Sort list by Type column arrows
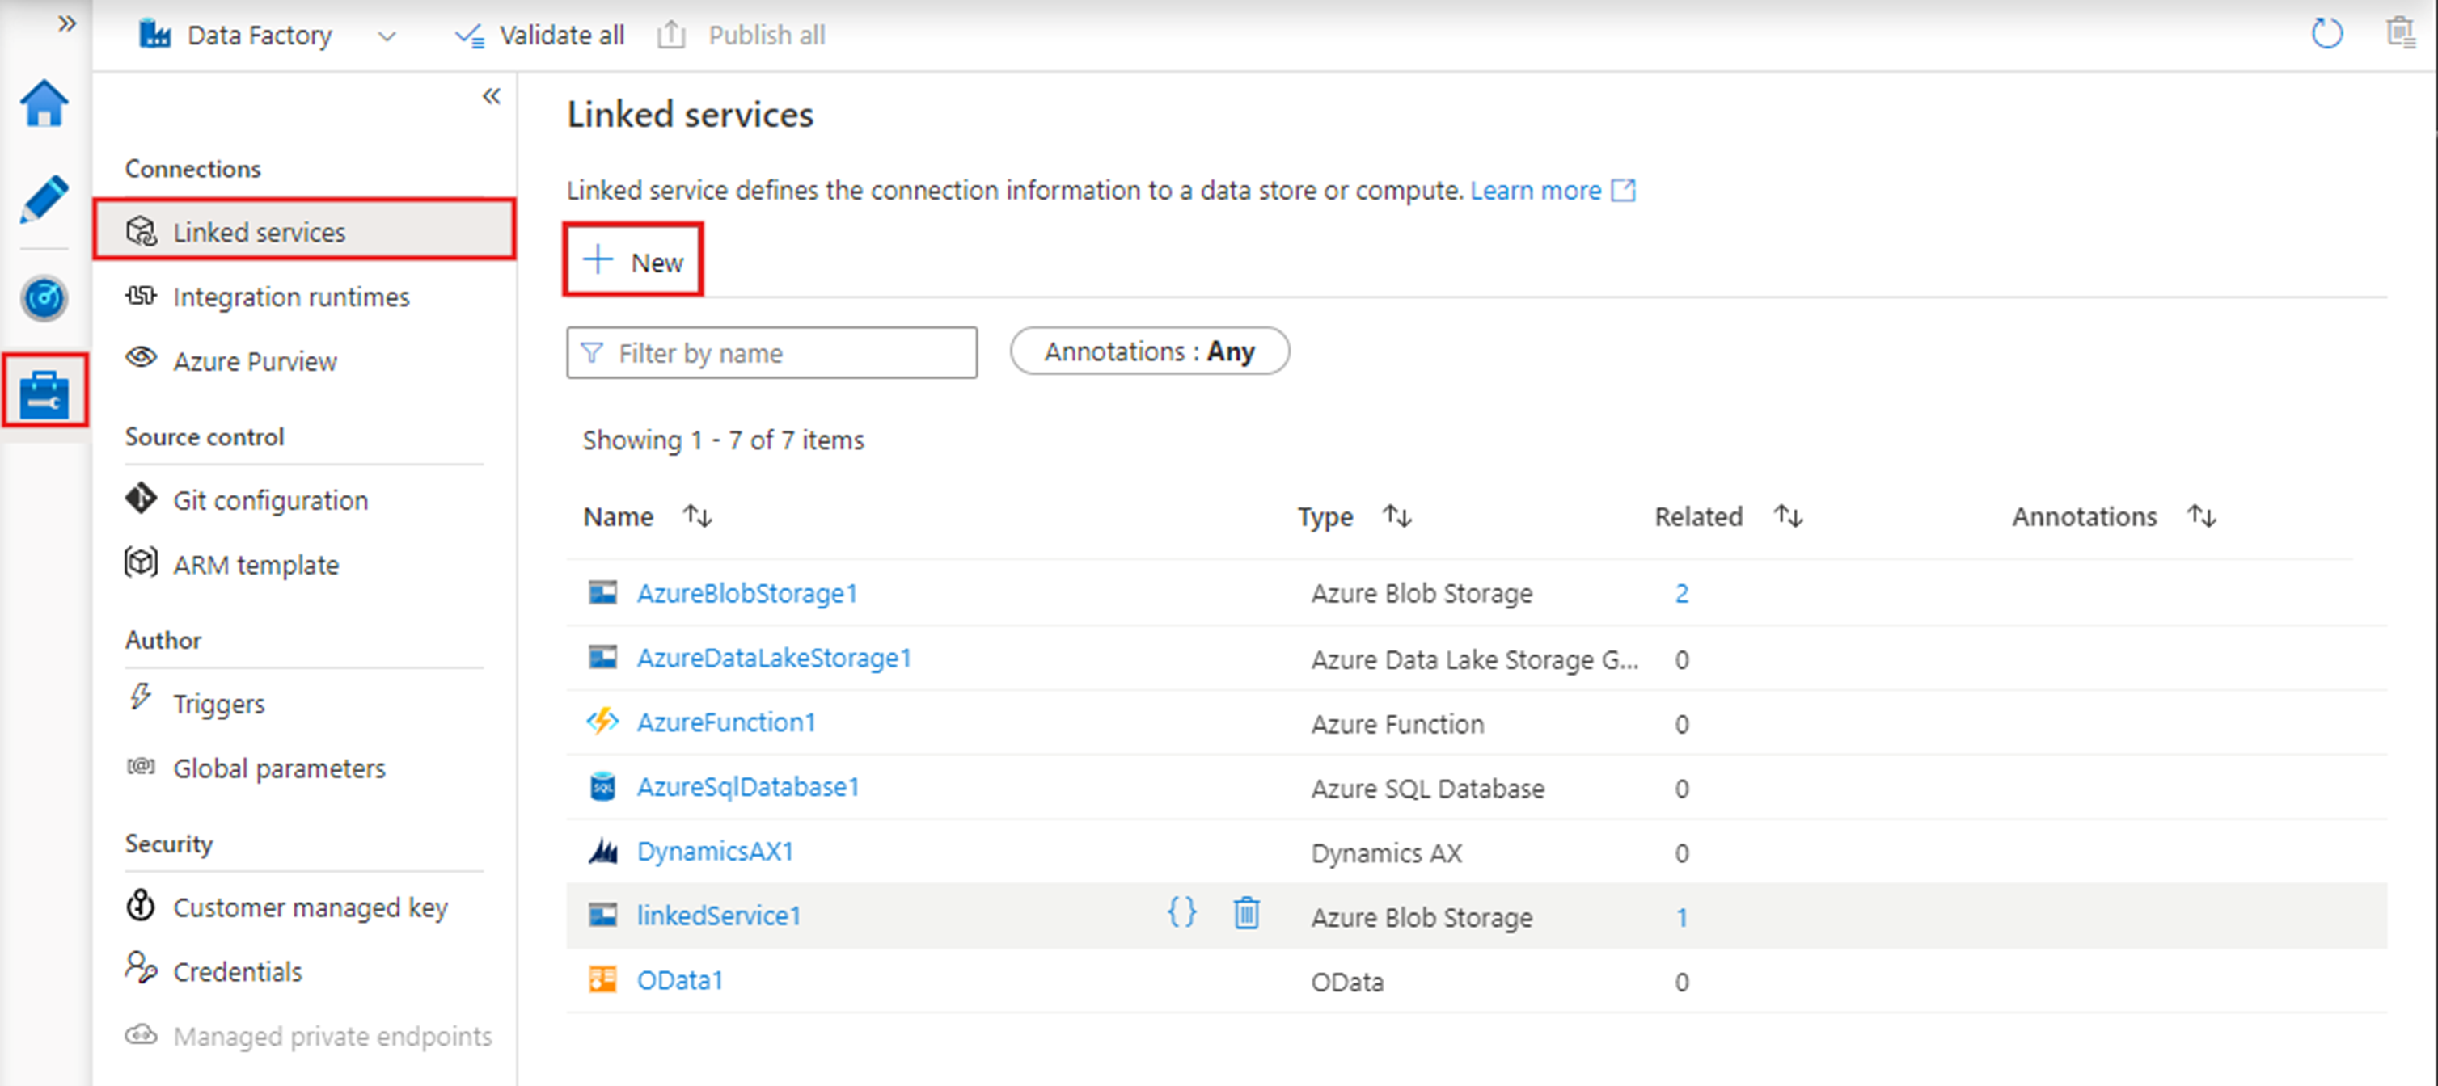The height and width of the screenshot is (1086, 2438). [1397, 516]
